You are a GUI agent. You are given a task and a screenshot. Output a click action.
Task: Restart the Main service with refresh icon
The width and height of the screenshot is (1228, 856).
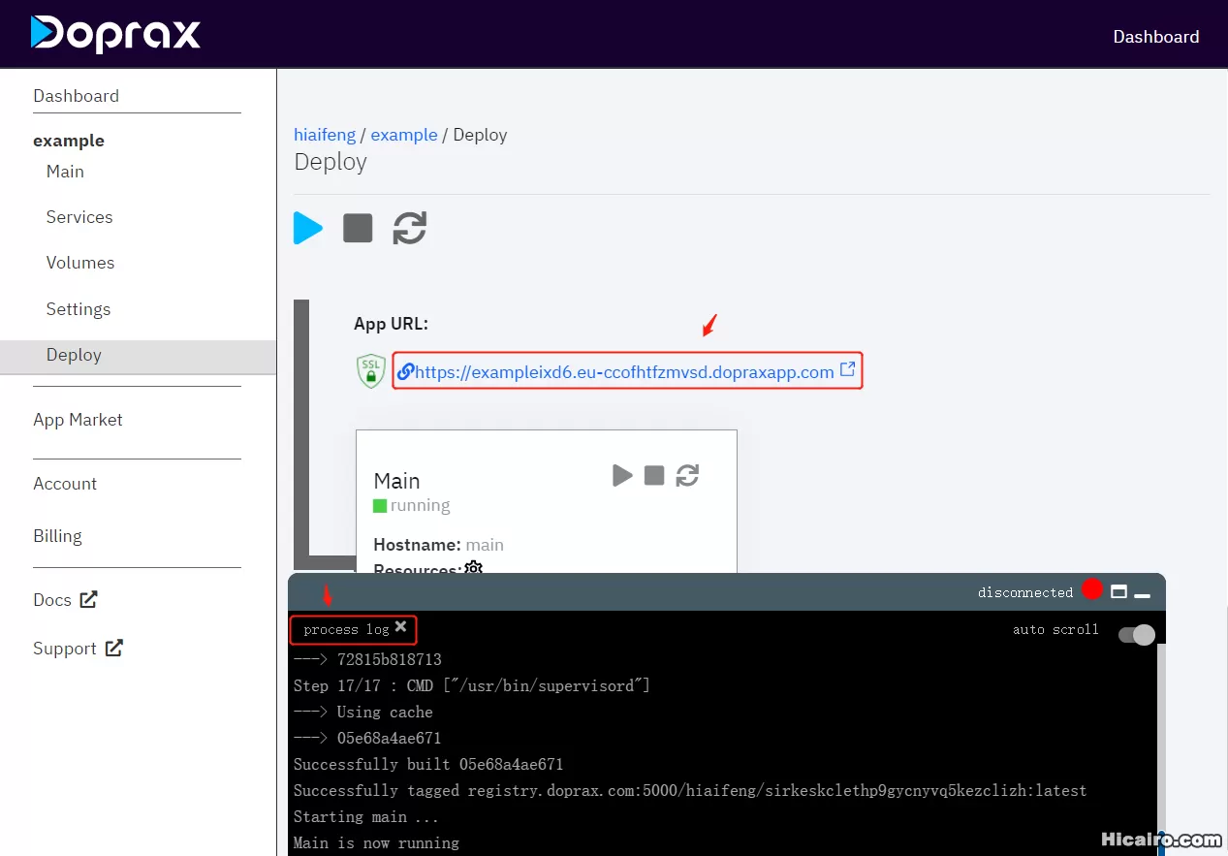coord(687,475)
